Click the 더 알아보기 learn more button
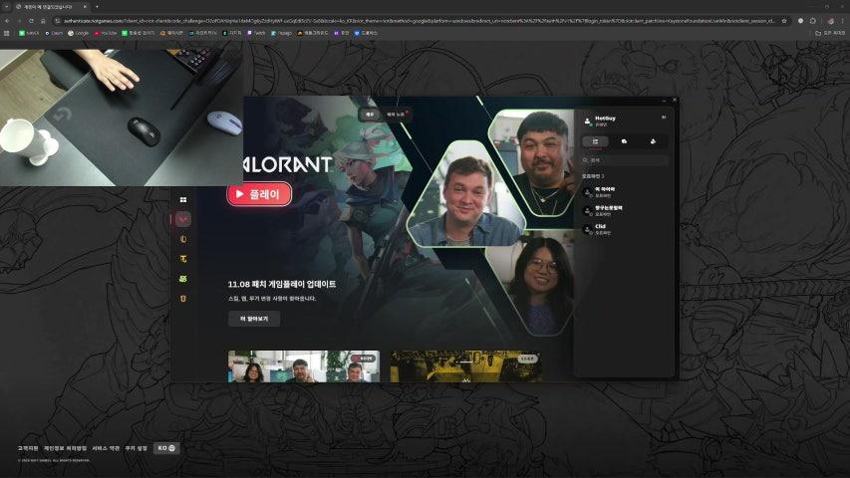Image resolution: width=850 pixels, height=478 pixels. 253,319
